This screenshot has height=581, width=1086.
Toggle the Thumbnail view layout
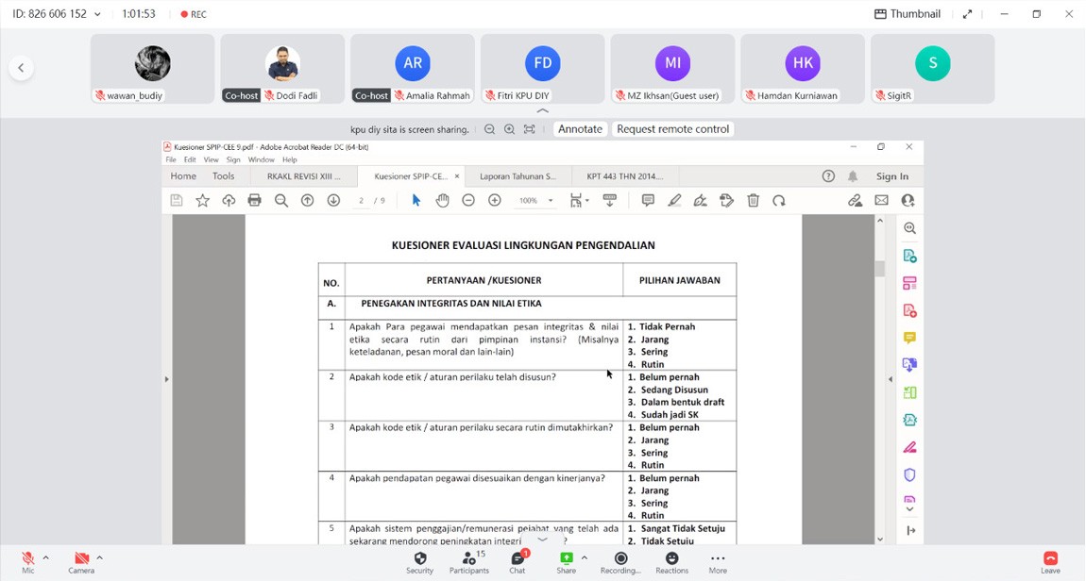pos(908,14)
